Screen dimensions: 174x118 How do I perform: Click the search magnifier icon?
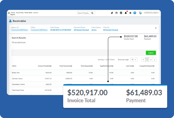[x=92, y=13]
